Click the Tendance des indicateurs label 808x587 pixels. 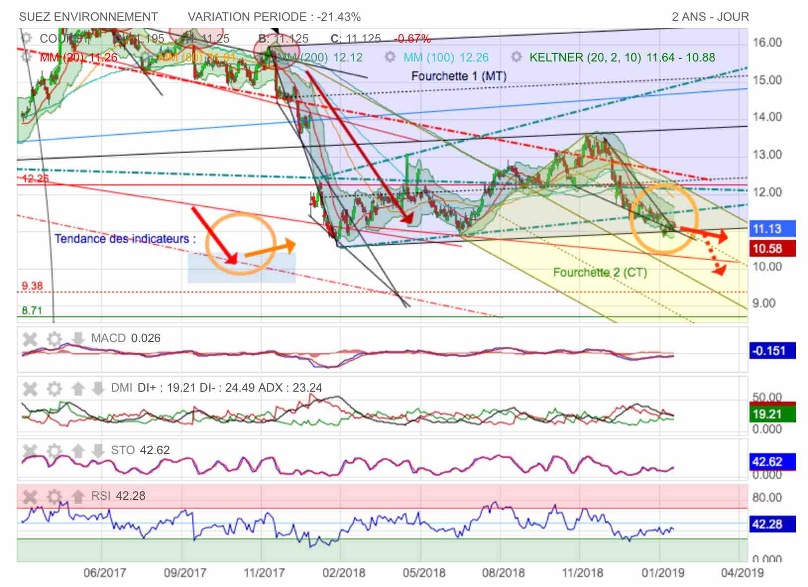point(125,239)
